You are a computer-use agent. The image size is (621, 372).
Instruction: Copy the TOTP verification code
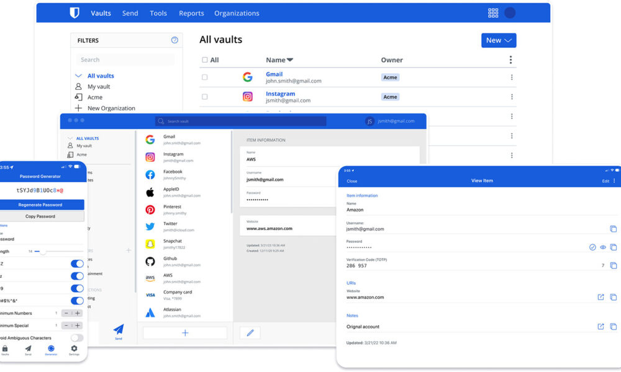click(x=613, y=265)
